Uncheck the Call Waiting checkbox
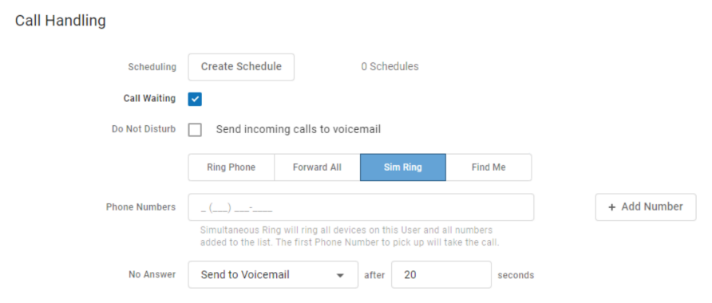This screenshot has width=712, height=303. click(x=195, y=99)
